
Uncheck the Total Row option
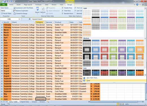pyautogui.click(x=62, y=11)
